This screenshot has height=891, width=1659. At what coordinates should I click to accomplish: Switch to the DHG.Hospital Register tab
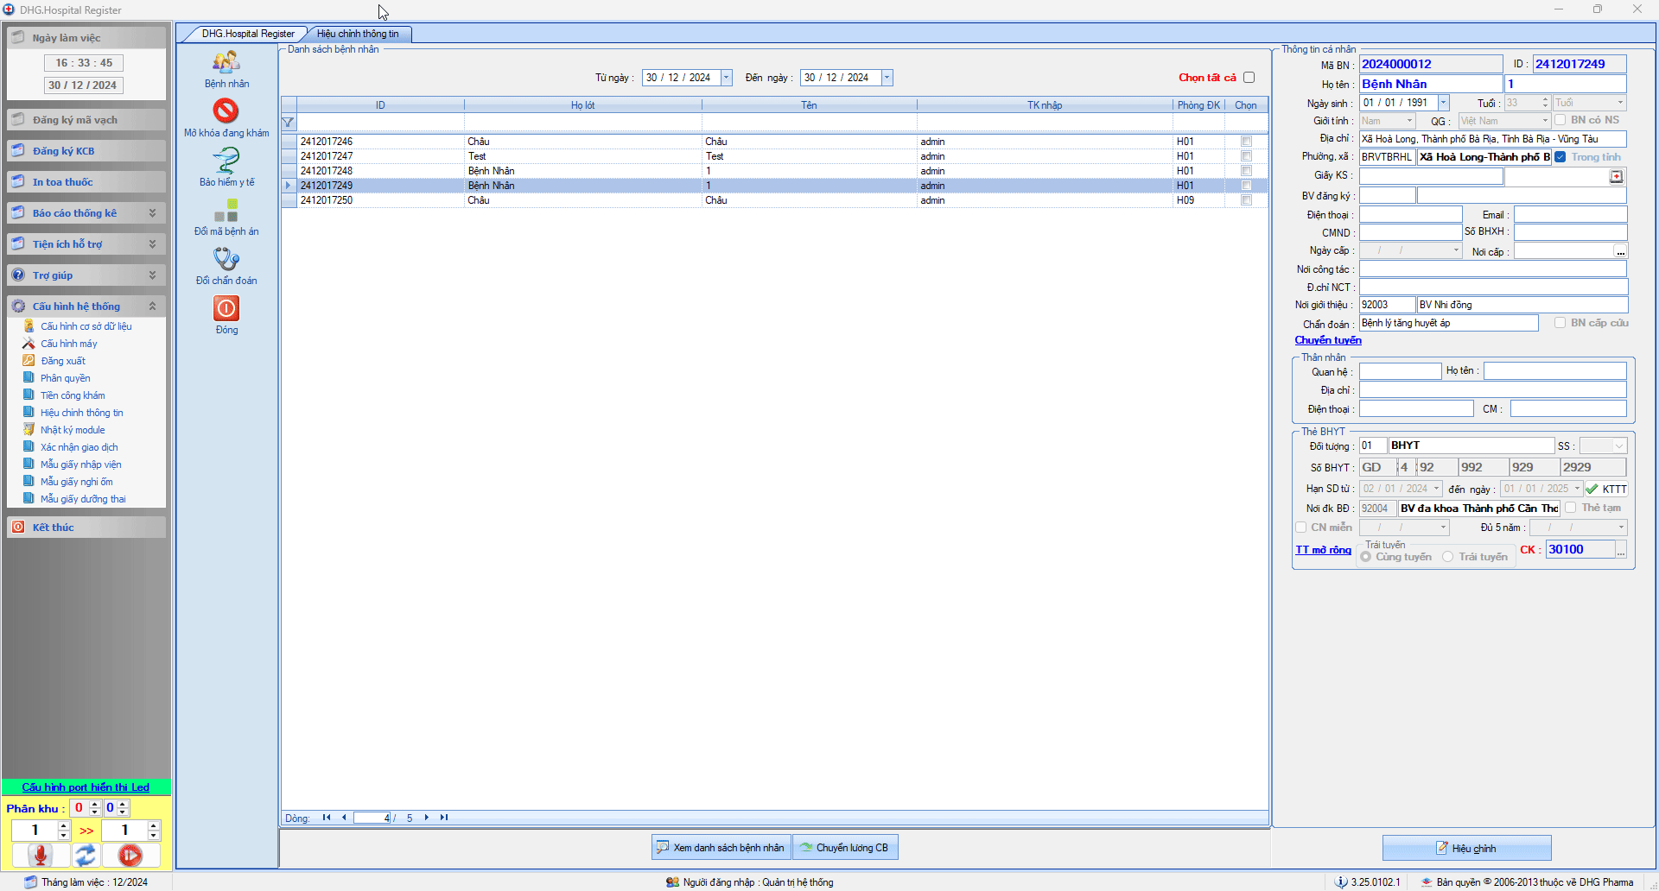click(x=247, y=34)
